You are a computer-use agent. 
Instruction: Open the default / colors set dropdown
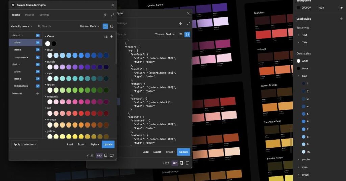point(22,26)
